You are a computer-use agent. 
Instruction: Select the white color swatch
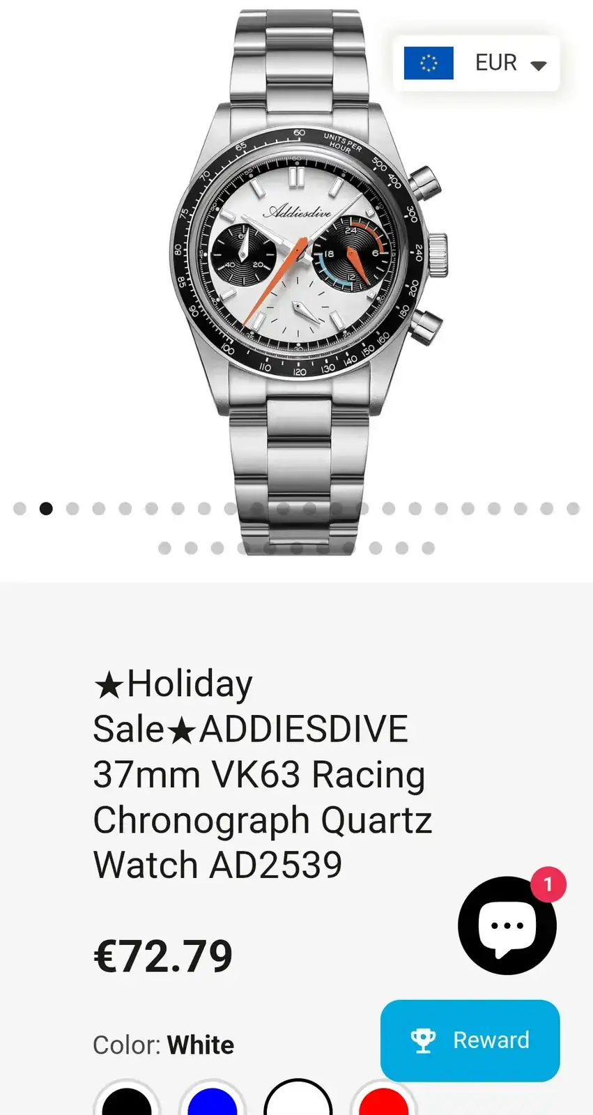[298, 1101]
